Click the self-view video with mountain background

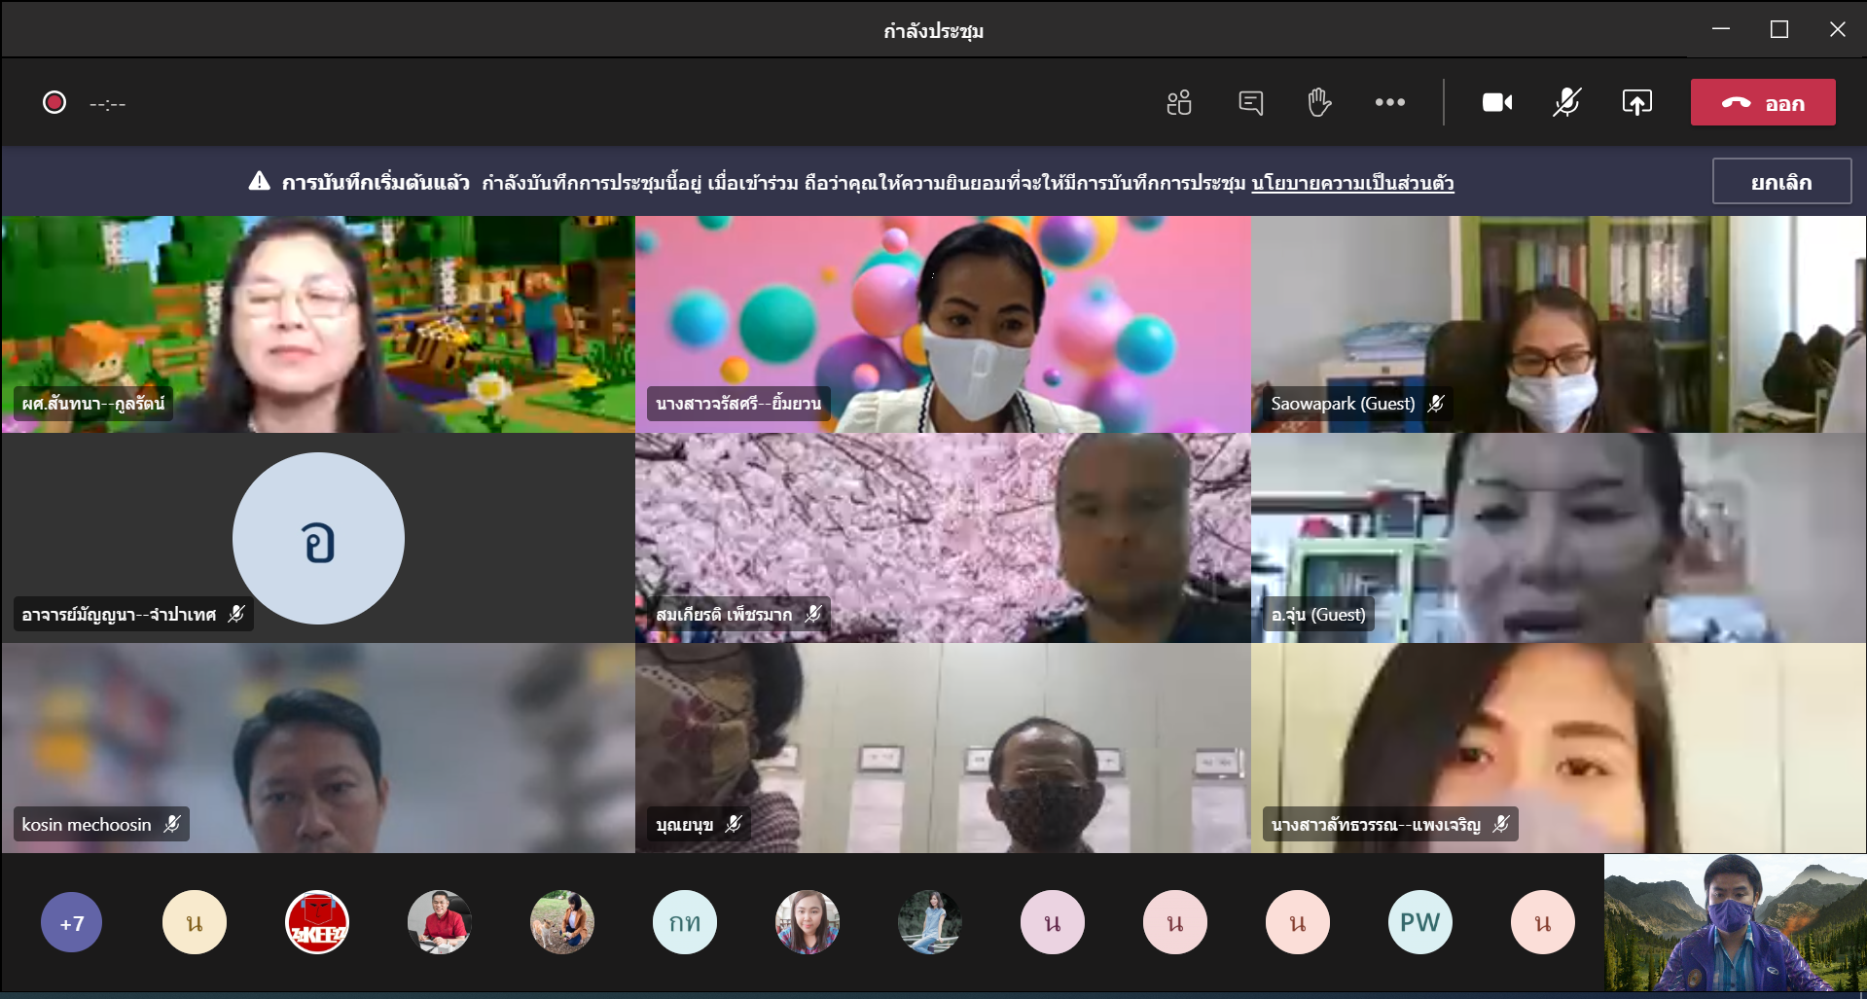[1735, 922]
